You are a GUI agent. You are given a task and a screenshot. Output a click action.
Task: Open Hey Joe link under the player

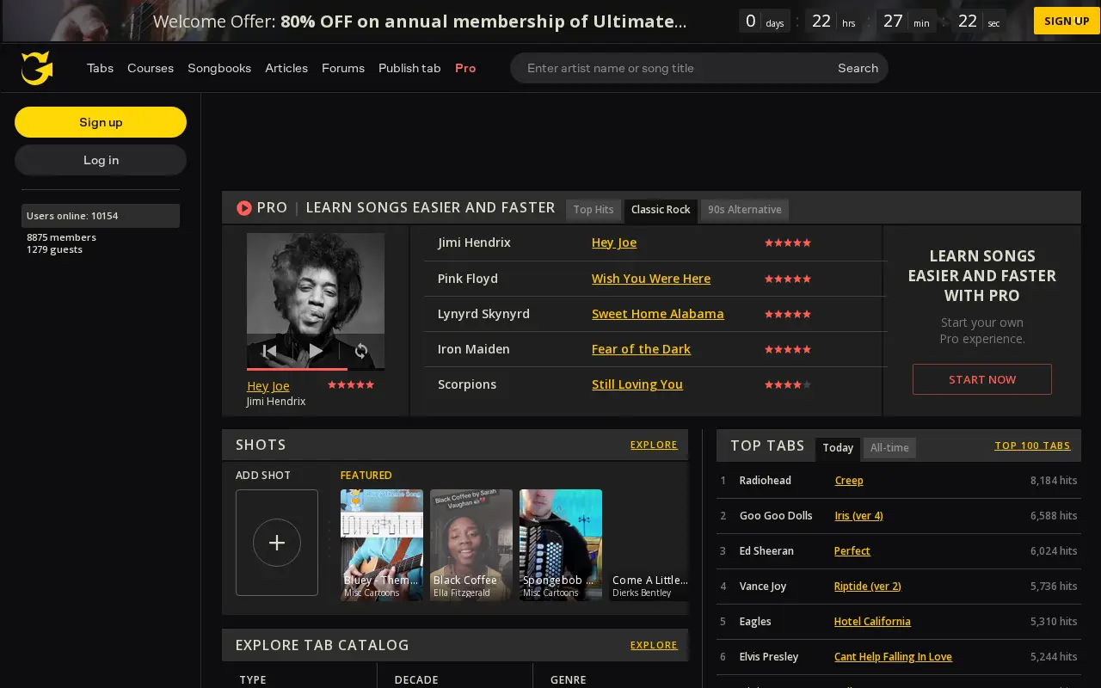coord(268,386)
